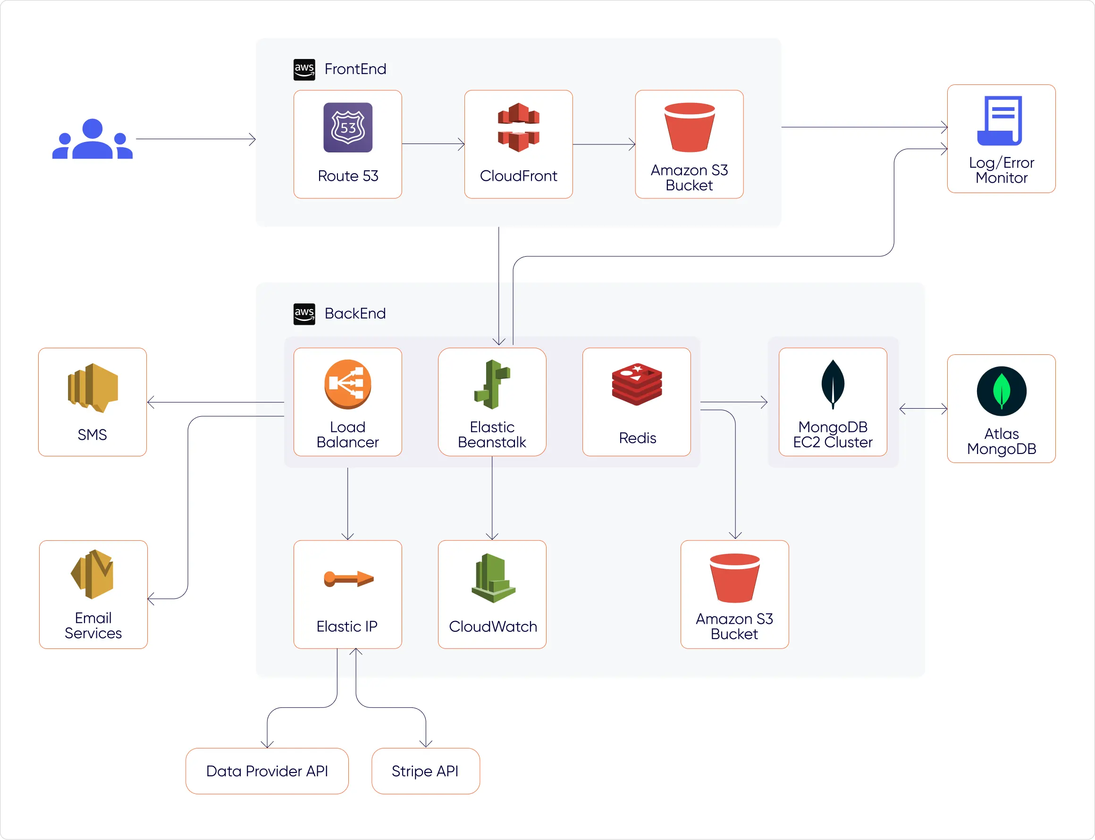Click the AWS logo beside FrontEnd
Viewport: 1095px width, 840px height.
coord(304,69)
